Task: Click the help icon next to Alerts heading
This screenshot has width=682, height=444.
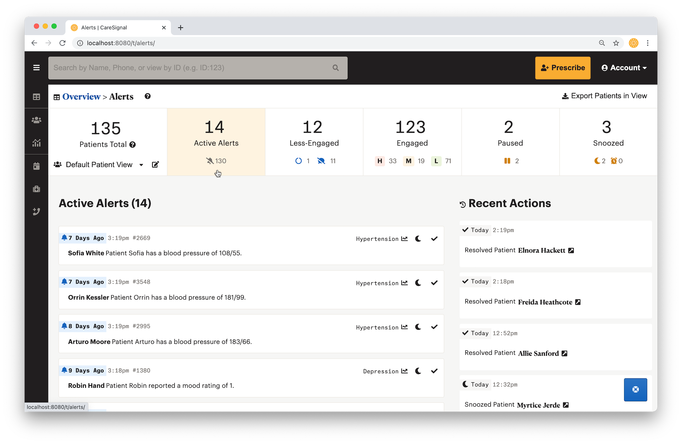Action: click(148, 96)
